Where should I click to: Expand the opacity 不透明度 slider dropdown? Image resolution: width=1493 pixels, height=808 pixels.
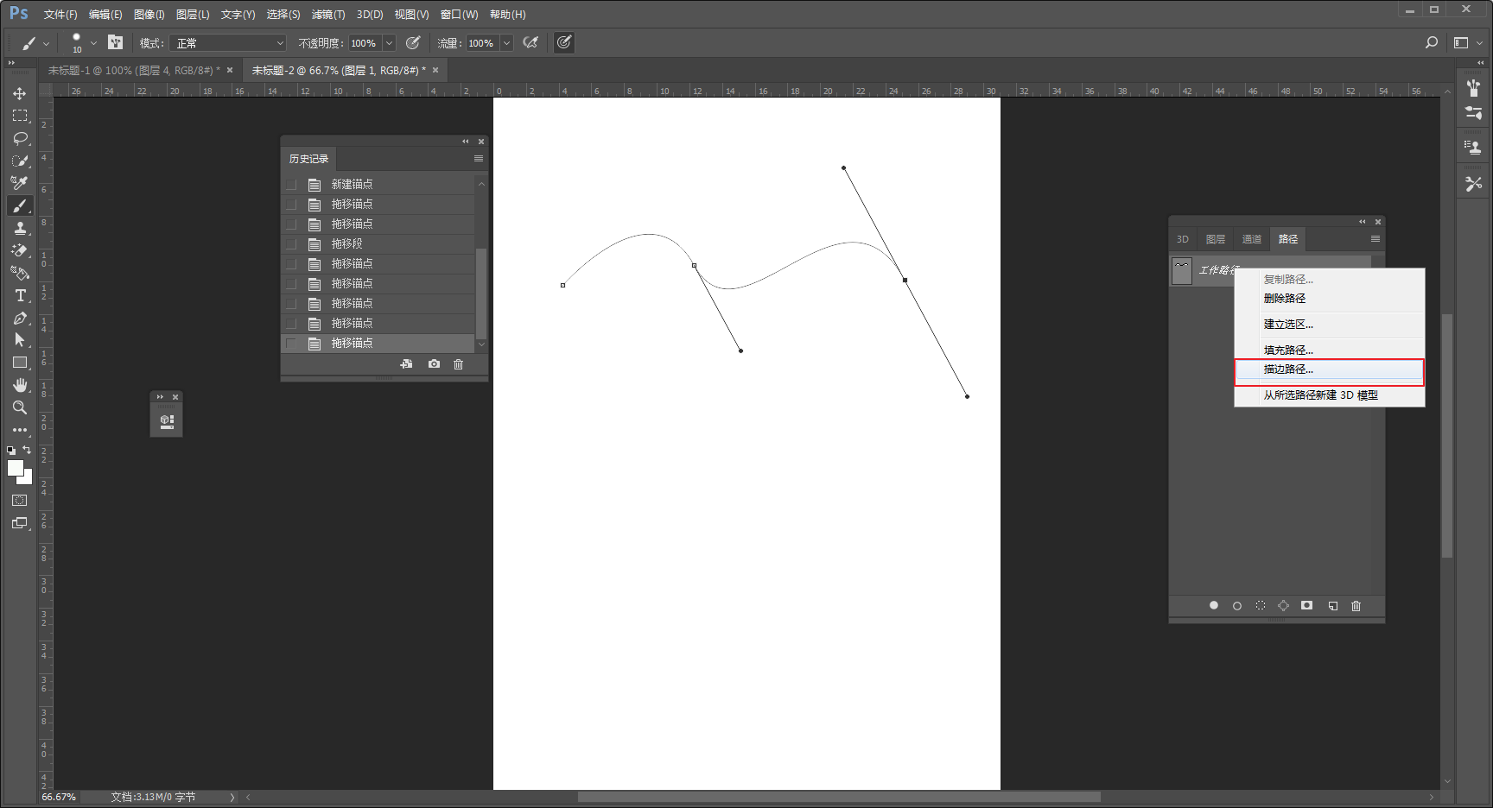(x=389, y=43)
